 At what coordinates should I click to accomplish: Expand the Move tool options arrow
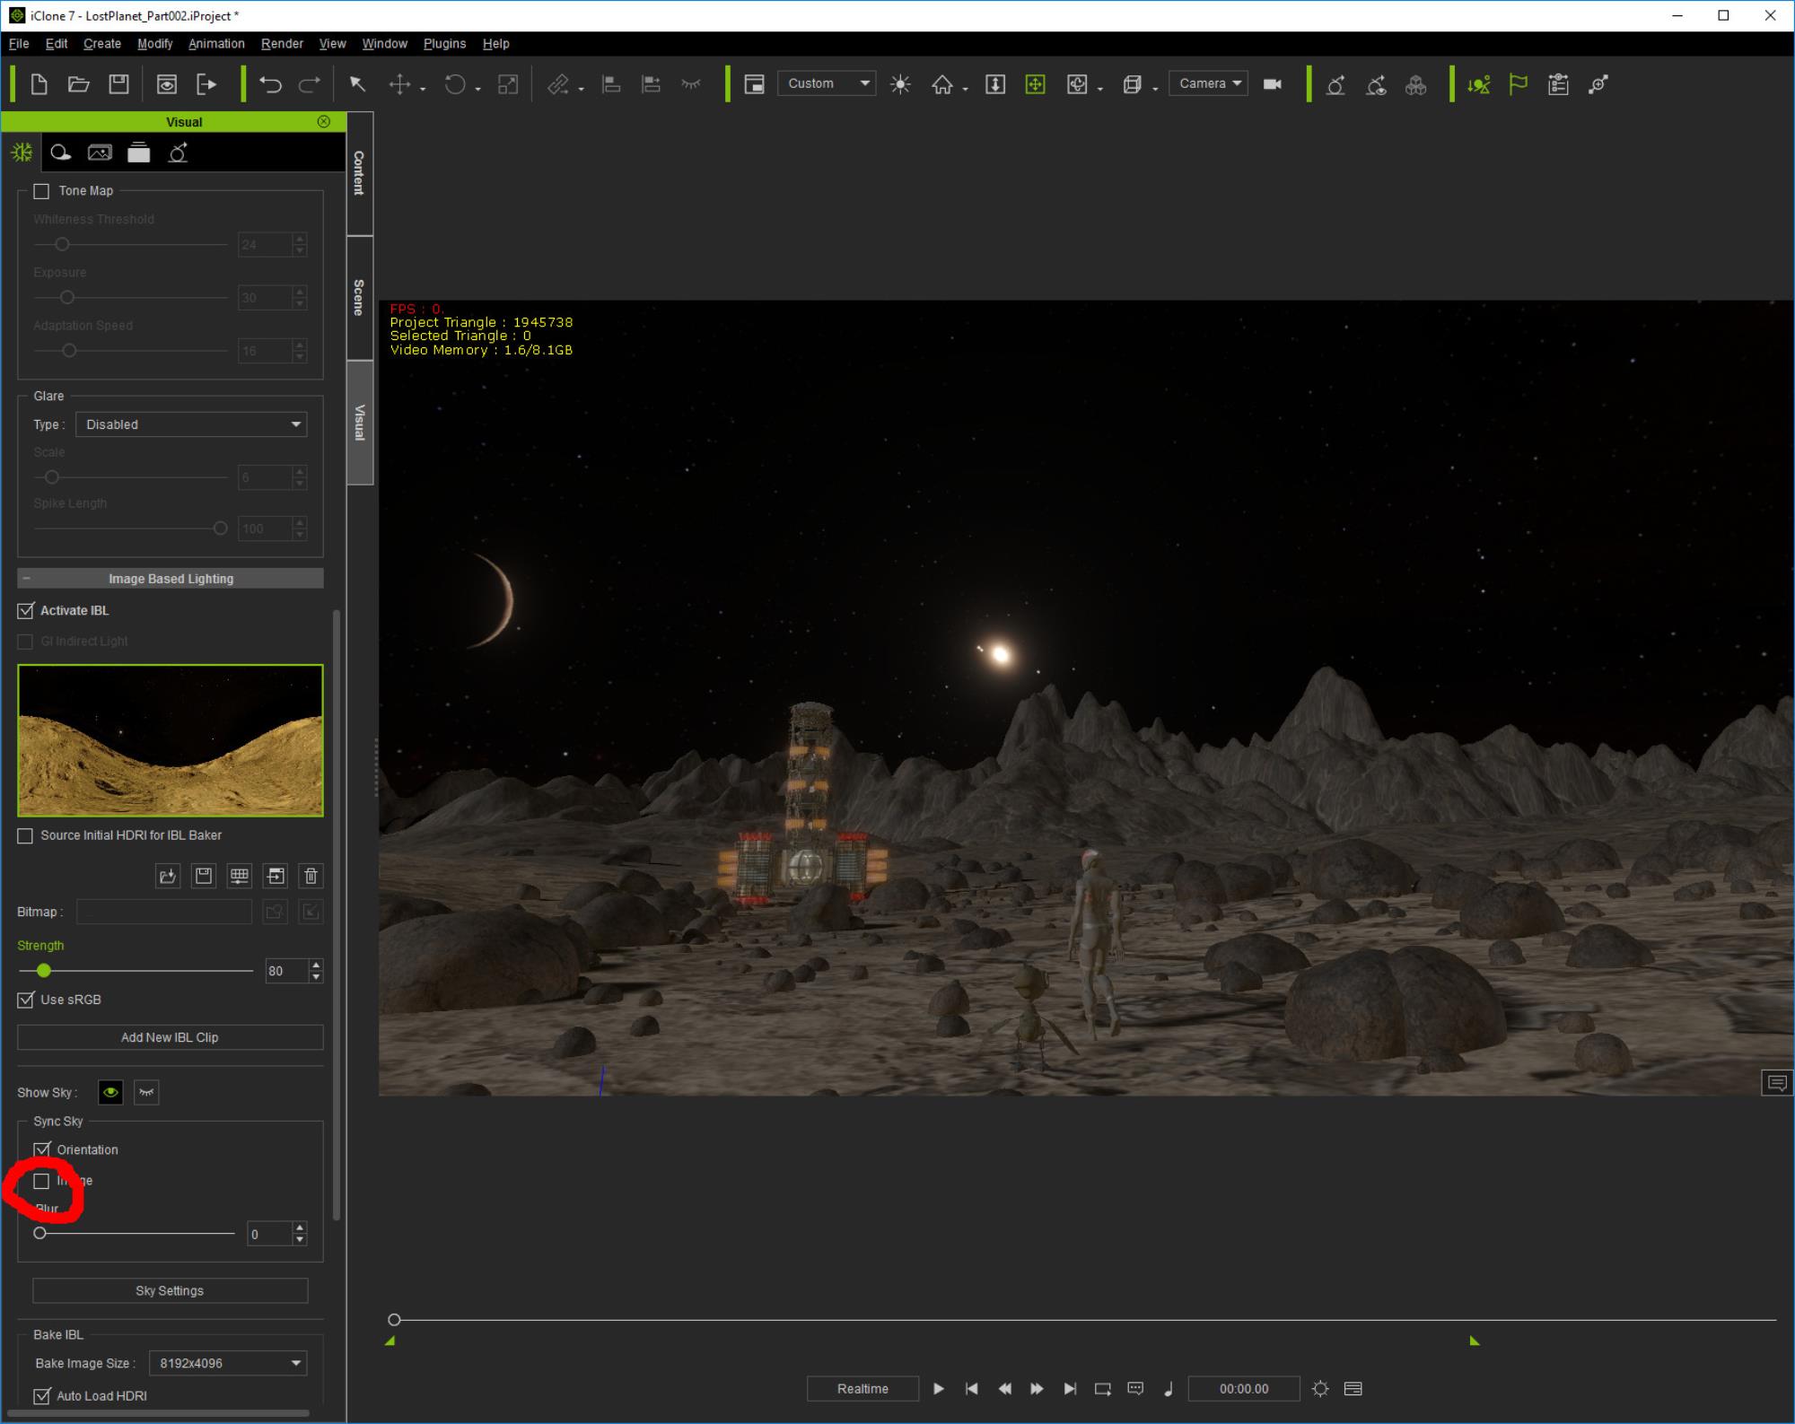423,89
